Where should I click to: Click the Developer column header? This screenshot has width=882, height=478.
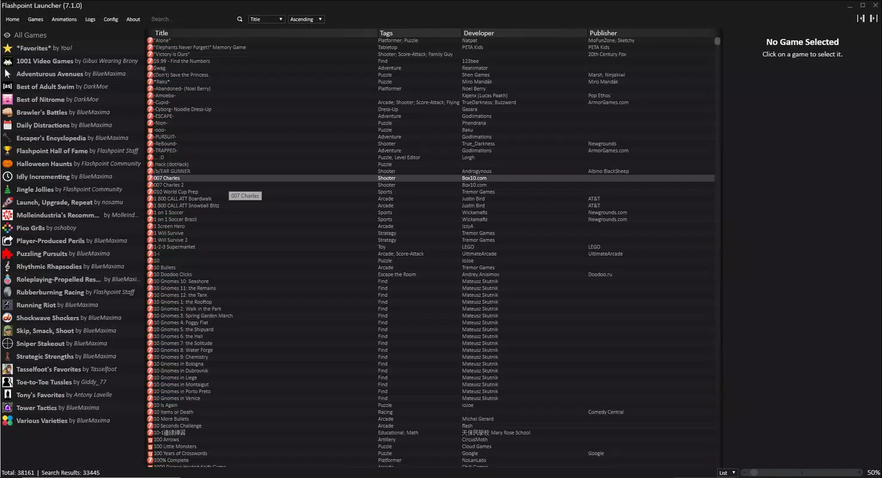pos(525,33)
